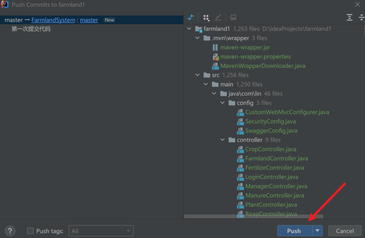Screen dimensions: 365x238
Task: Click the controller folder icon
Action: pyautogui.click(x=232, y=140)
